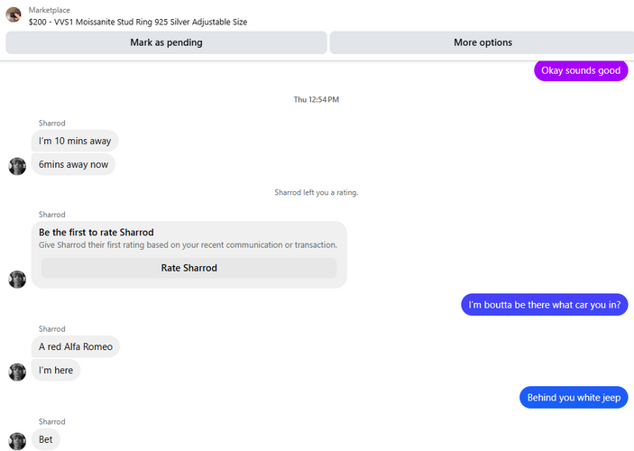The height and width of the screenshot is (451, 634).
Task: Click the "Be the first to rate Sharrod" heading
Action: click(x=96, y=233)
